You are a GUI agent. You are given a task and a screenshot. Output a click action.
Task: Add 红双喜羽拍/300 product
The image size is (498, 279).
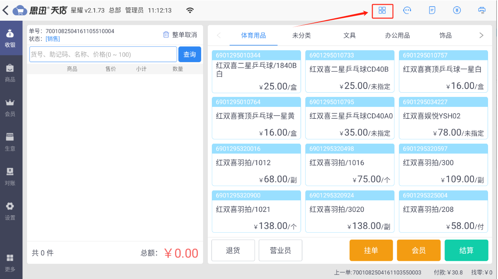tap(443, 165)
